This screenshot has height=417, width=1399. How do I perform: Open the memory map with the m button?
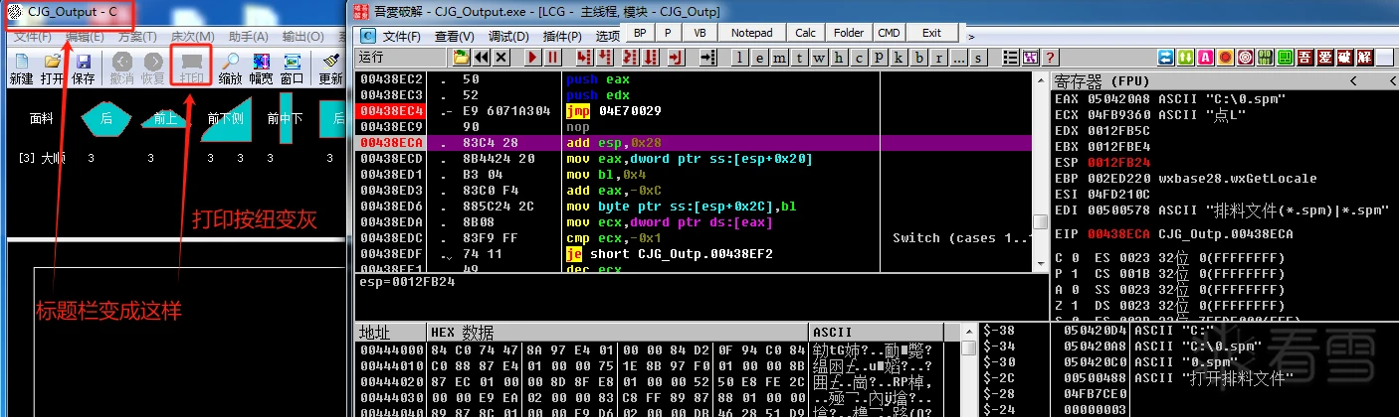coord(779,57)
